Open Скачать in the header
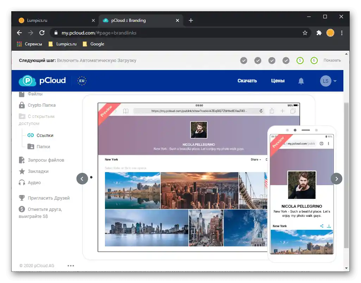This screenshot has height=283, width=361. (247, 81)
